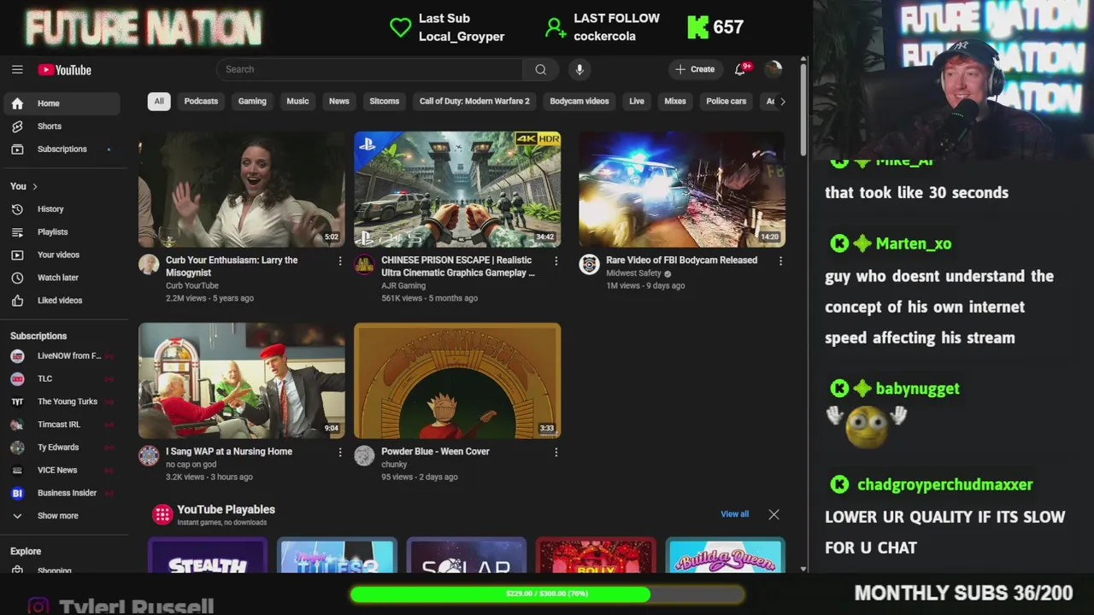The height and width of the screenshot is (615, 1094).
Task: Select the Mixes filter chip
Action: 675,101
